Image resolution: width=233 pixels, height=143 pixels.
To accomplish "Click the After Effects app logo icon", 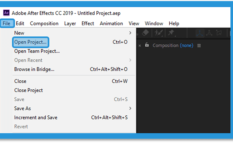I will pyautogui.click(x=6, y=13).
